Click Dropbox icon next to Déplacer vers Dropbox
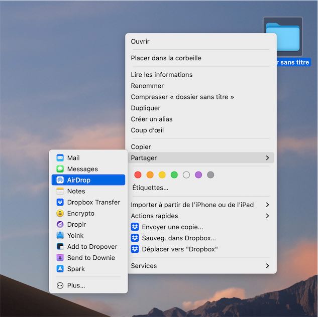Image resolution: width=318 pixels, height=317 pixels. pos(135,249)
